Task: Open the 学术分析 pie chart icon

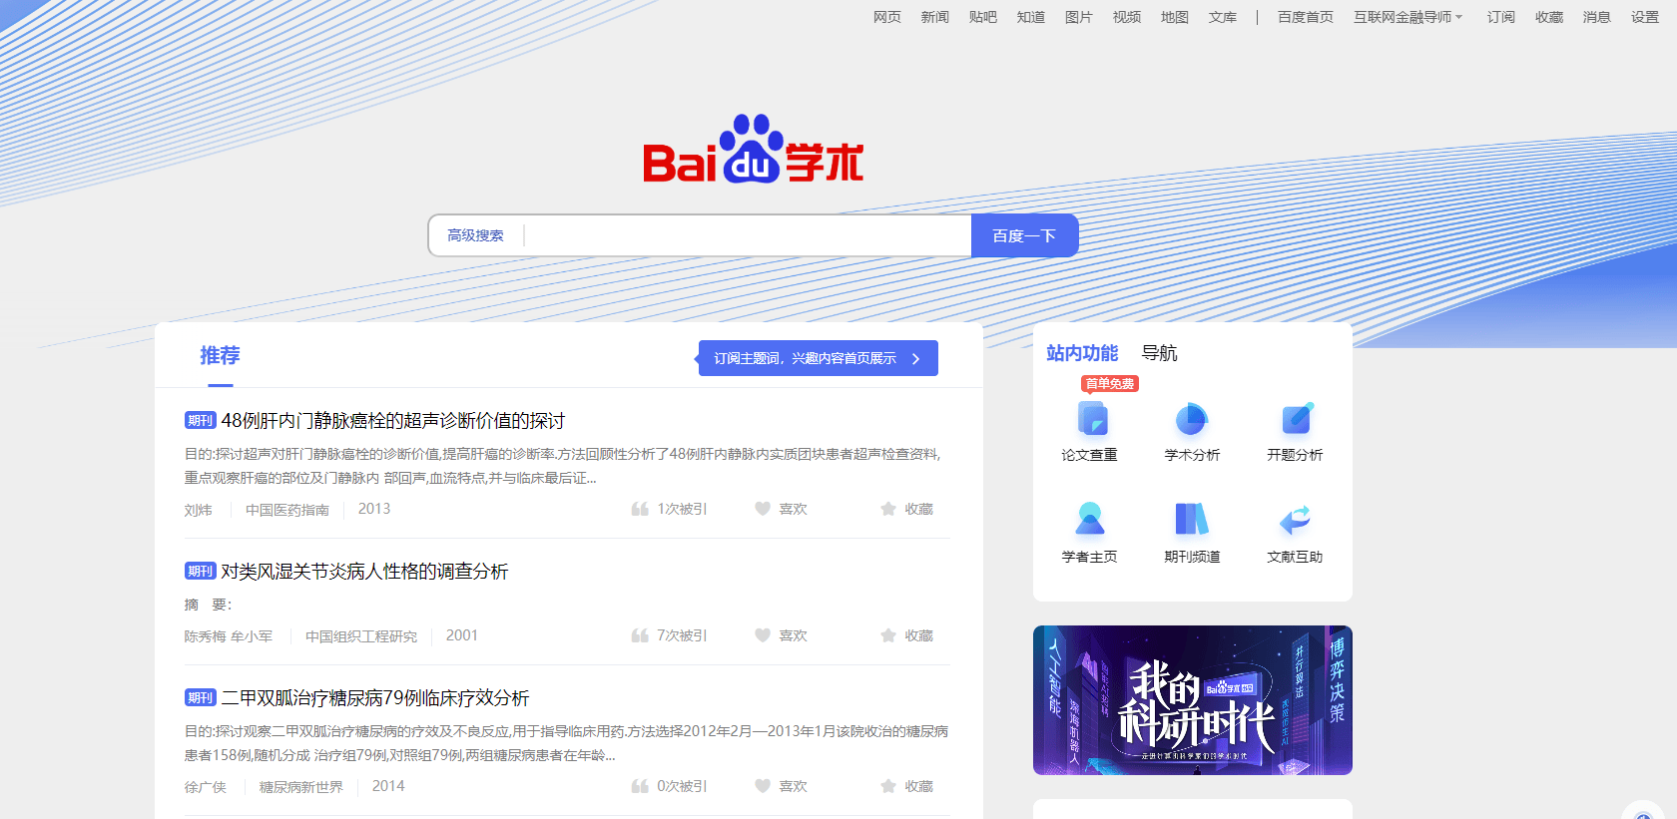Action: tap(1192, 419)
